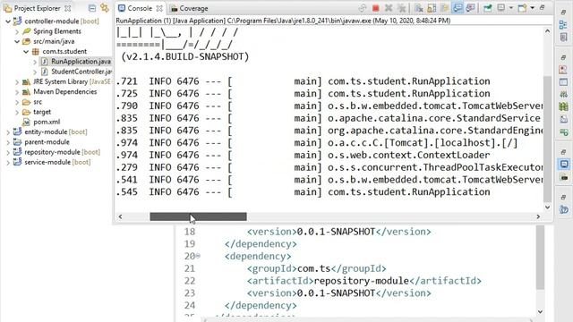Screen dimensions: 573x322
Task: Toggle Link with Editor in Project Explorer
Action: (105, 8)
